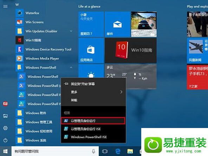Viewport: 208px width, 156px height.
Task: Expand the Win Updates Disabler folder chevron
Action: (71, 31)
